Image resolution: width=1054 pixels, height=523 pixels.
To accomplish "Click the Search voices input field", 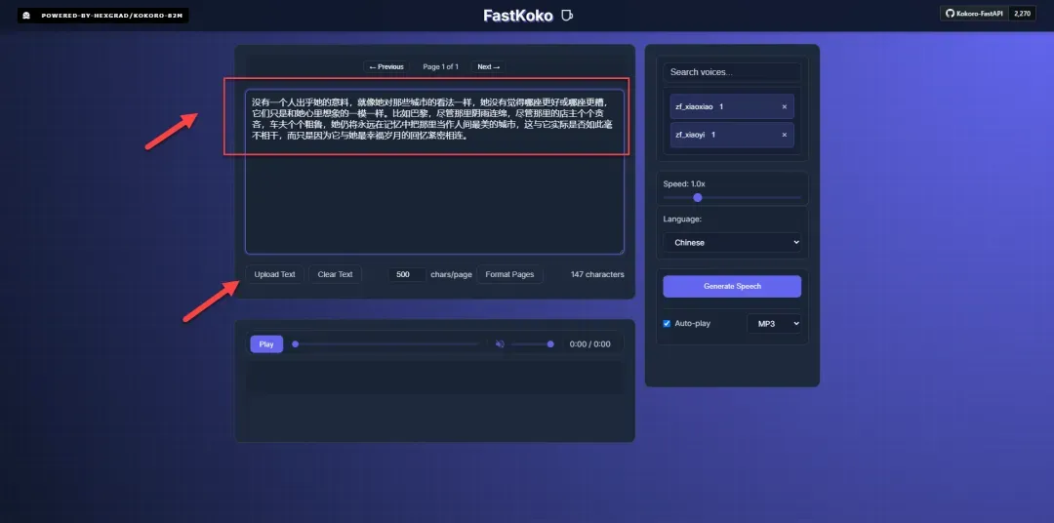I will click(x=732, y=72).
